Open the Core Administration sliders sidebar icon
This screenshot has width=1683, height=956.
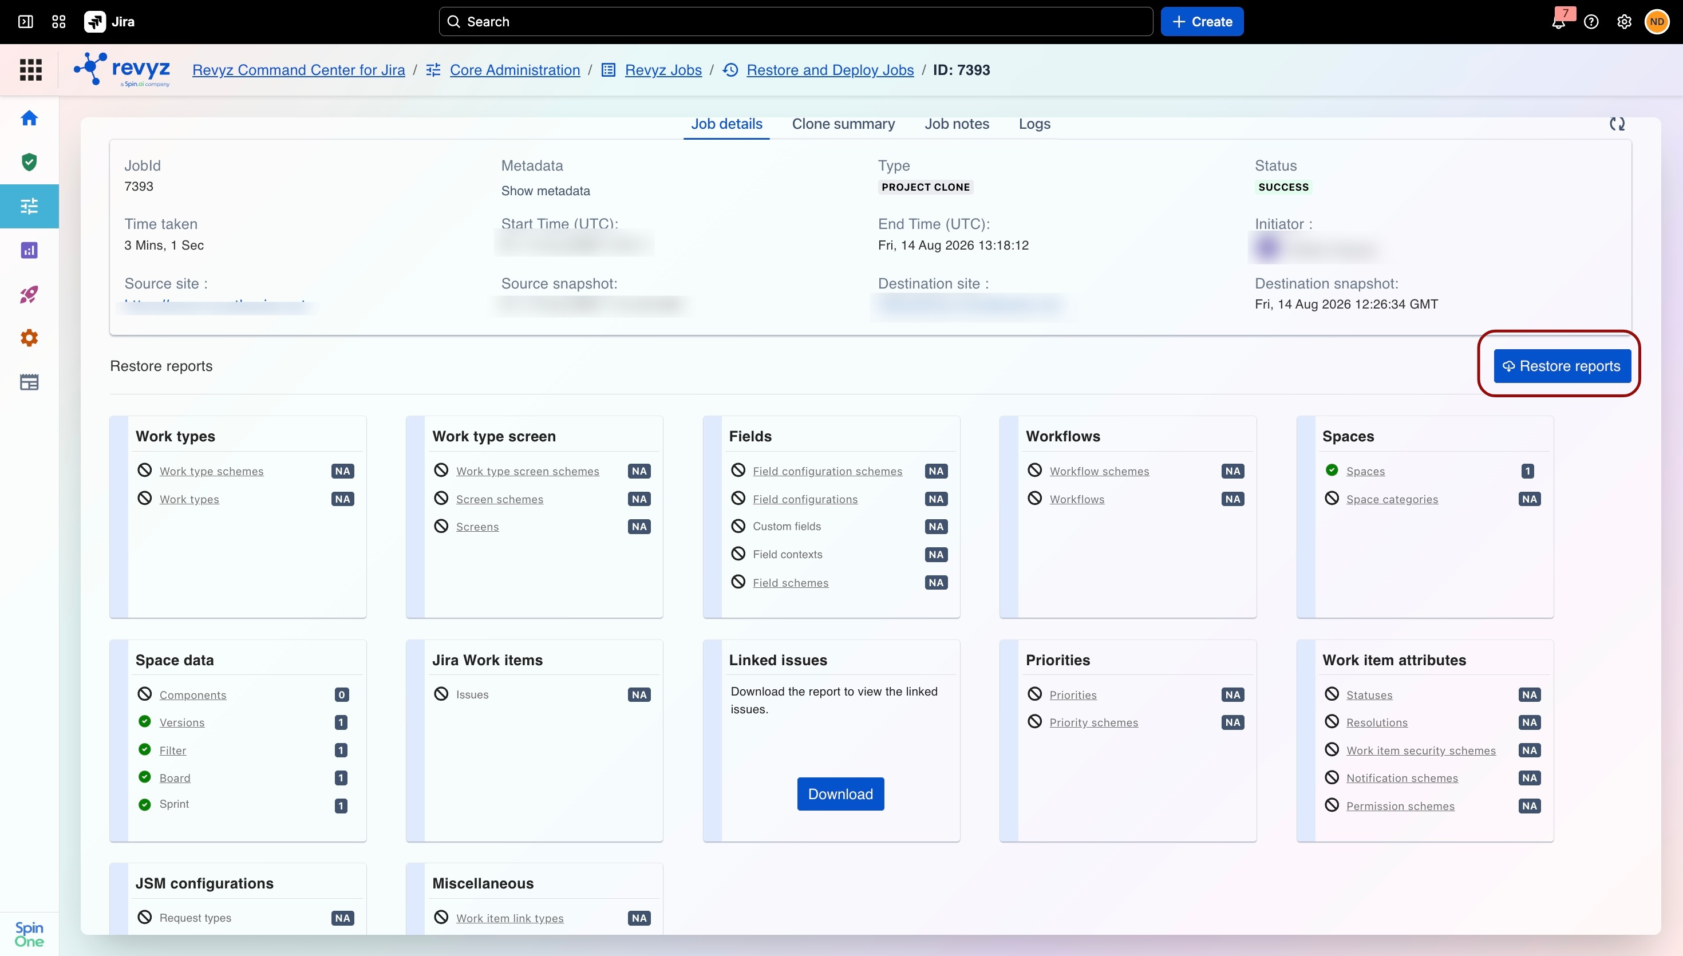29,206
